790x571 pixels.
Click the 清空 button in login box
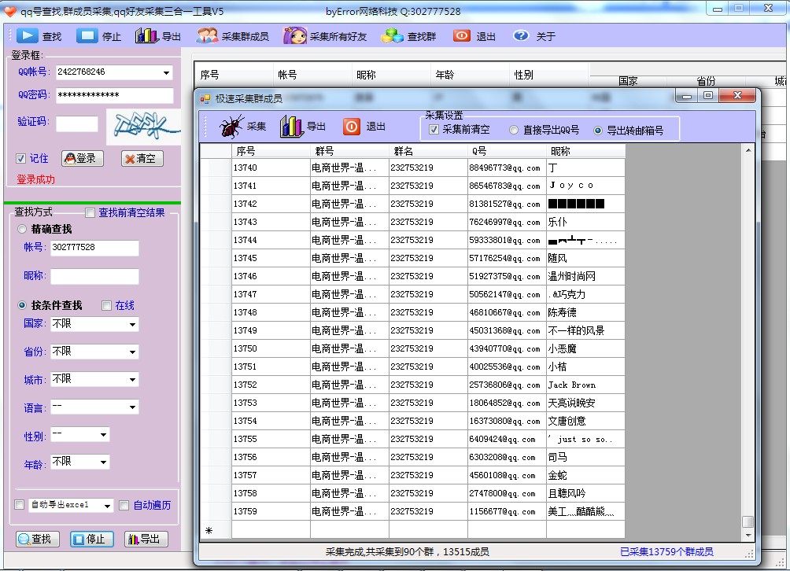point(142,158)
